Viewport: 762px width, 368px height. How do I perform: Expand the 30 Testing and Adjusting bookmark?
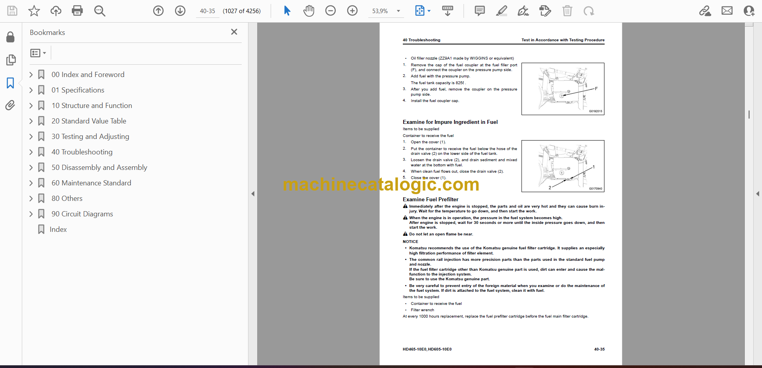point(31,137)
